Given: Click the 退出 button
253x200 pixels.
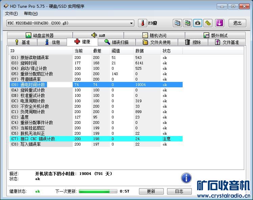Looking at the screenshot, I should click(x=237, y=23).
